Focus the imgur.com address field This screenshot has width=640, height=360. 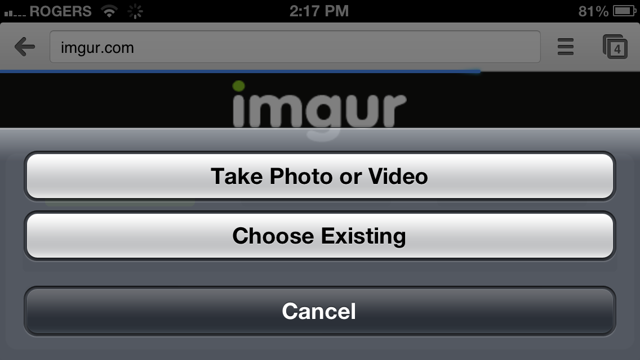(x=295, y=47)
